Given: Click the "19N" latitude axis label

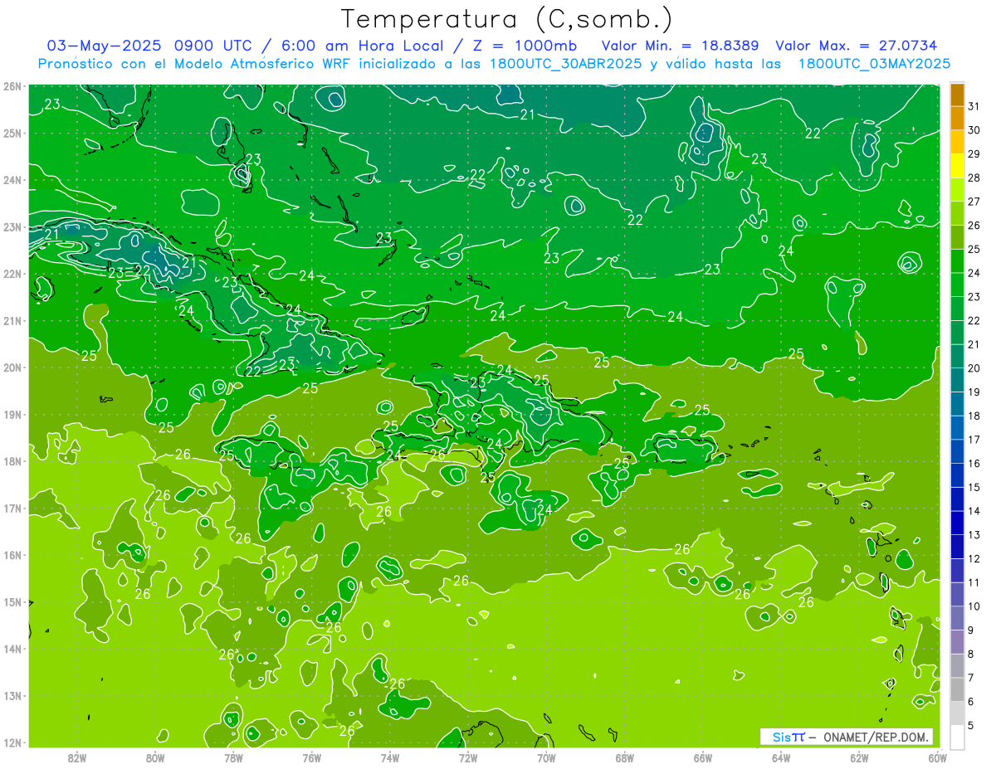Looking at the screenshot, I should point(12,414).
